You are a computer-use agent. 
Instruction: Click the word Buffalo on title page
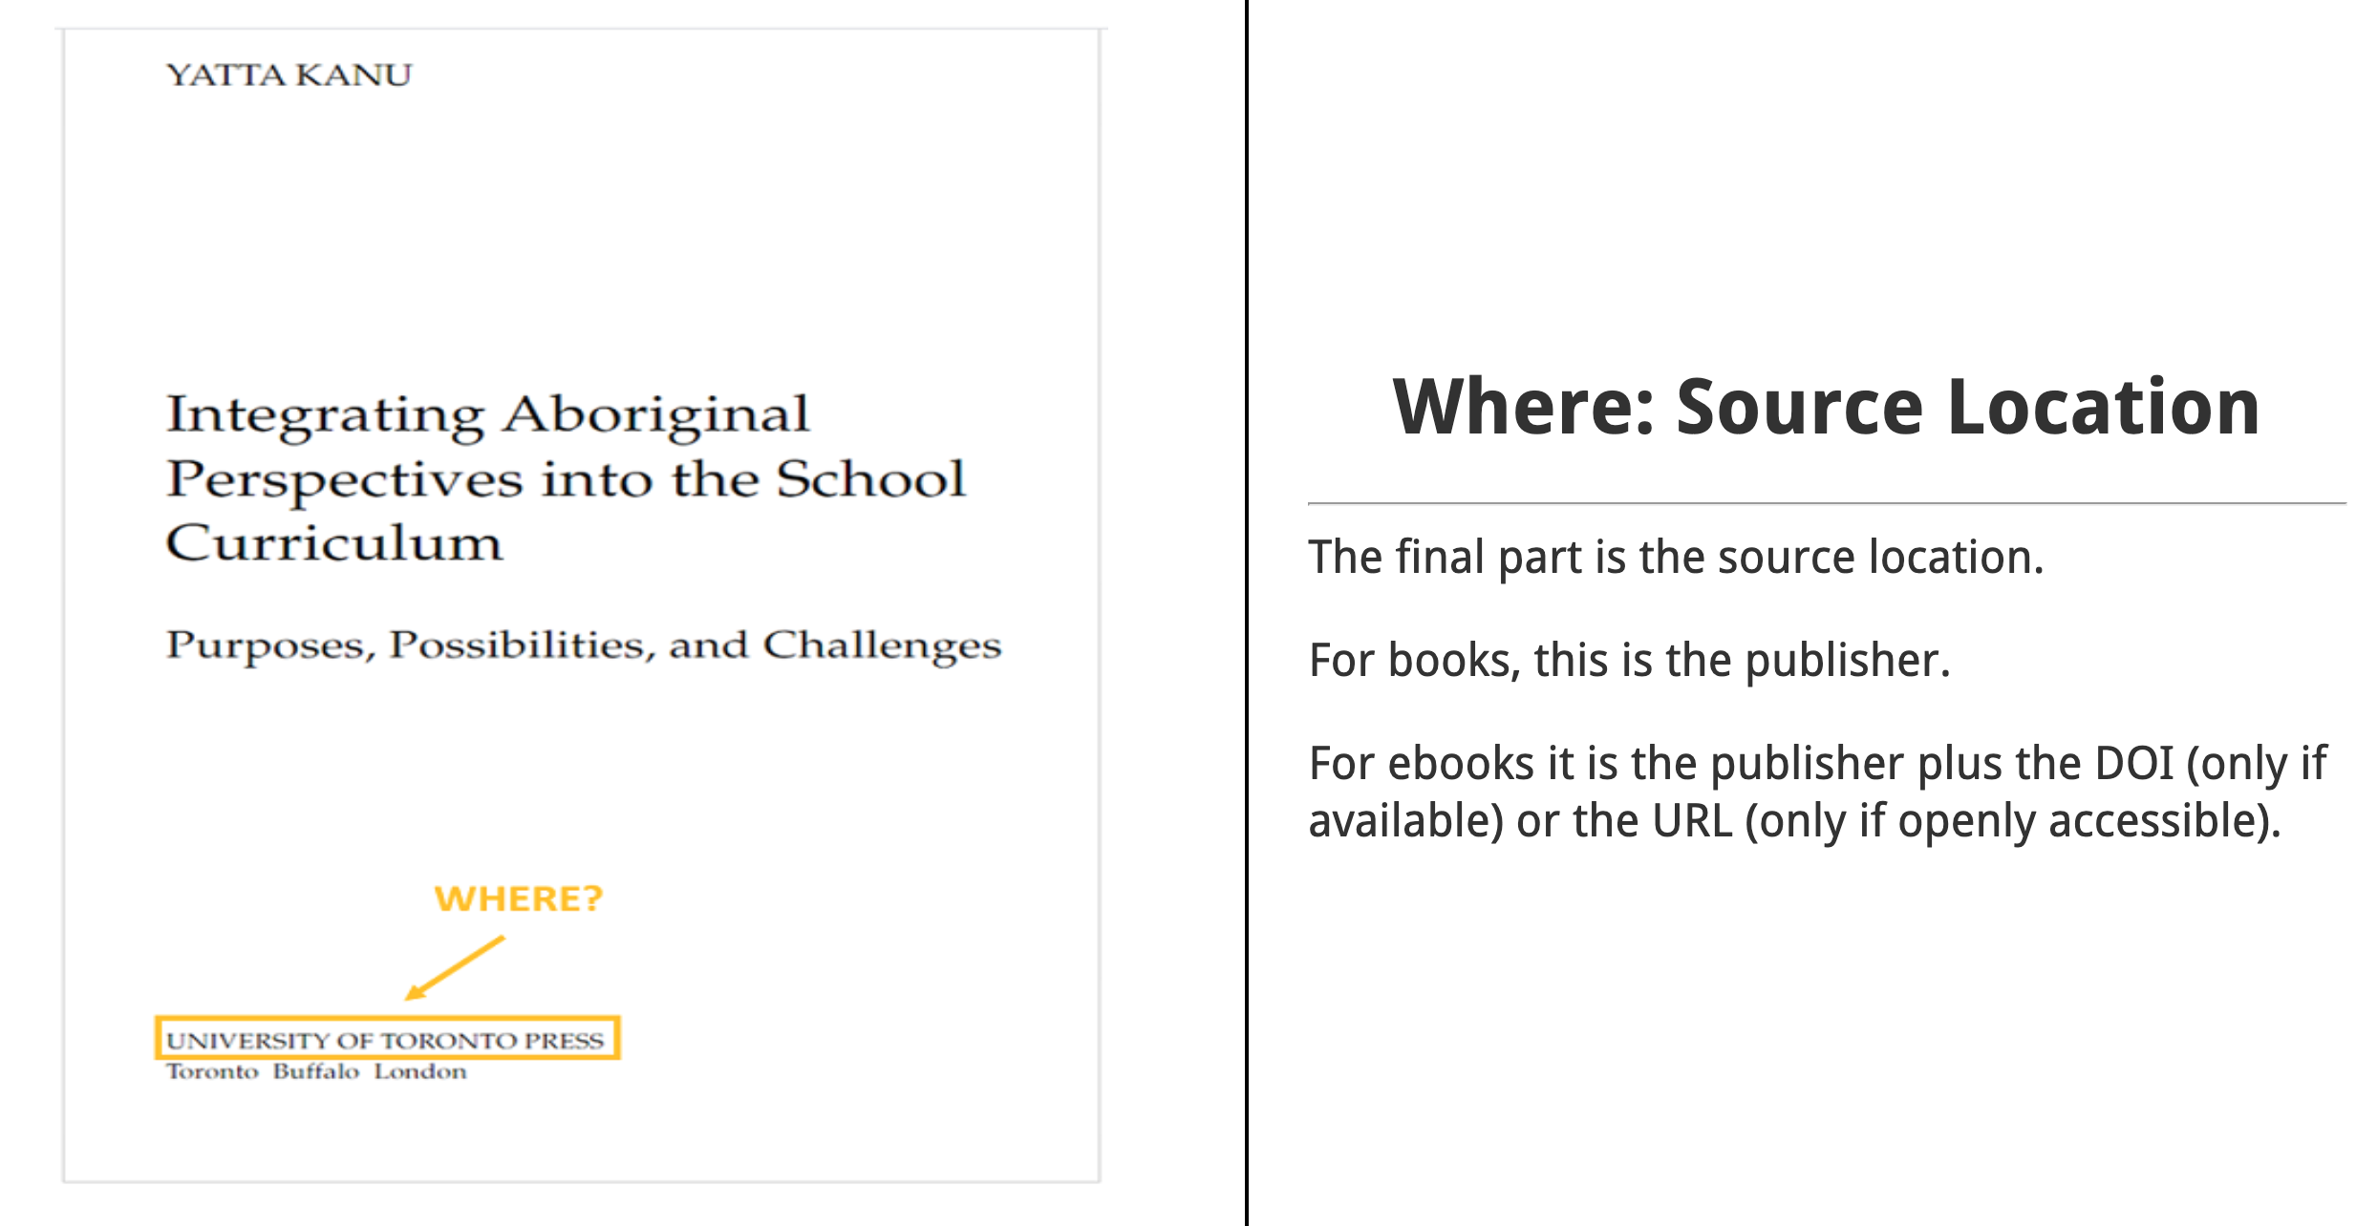tap(316, 1072)
